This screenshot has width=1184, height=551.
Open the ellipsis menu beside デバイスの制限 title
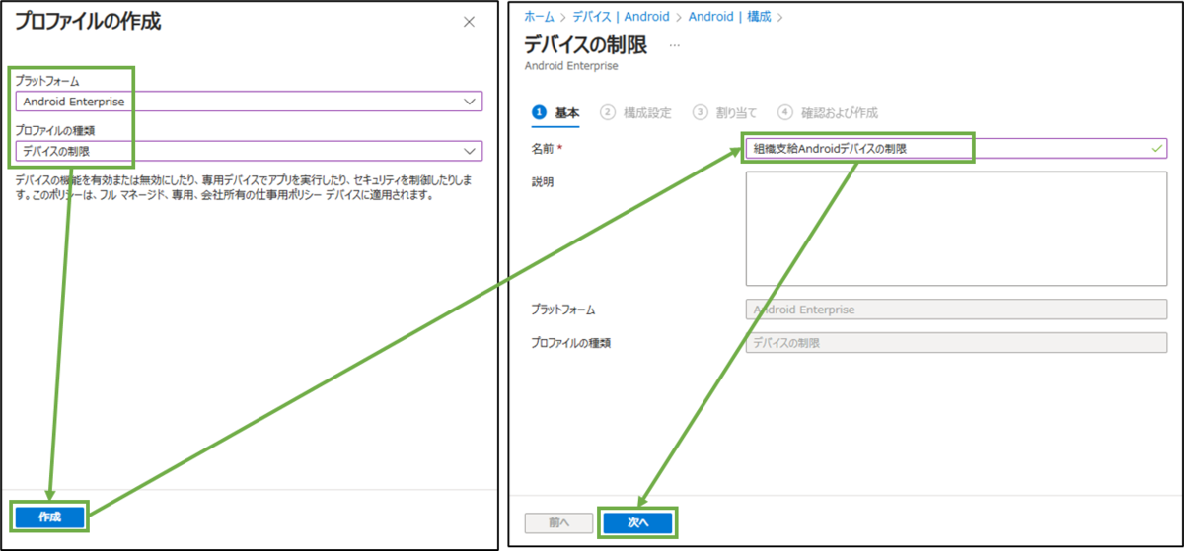pyautogui.click(x=675, y=46)
